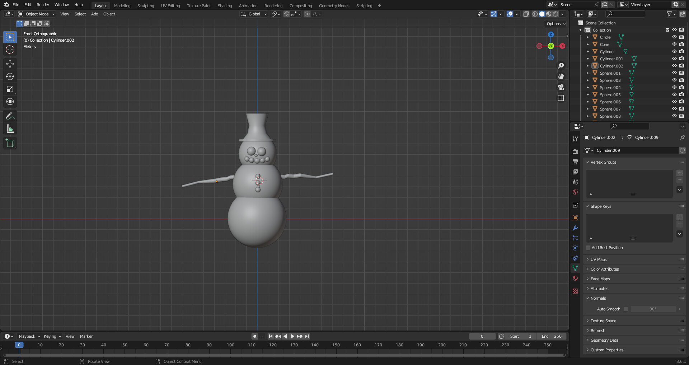Disable Cone renderability via camera icon
689x365 pixels.
pyautogui.click(x=681, y=44)
